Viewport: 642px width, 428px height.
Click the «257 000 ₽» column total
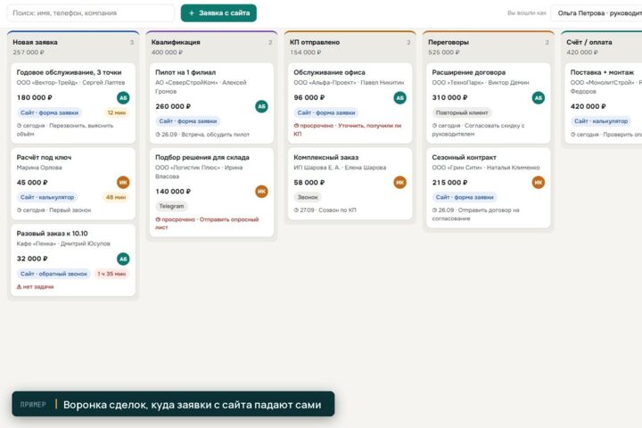29,53
